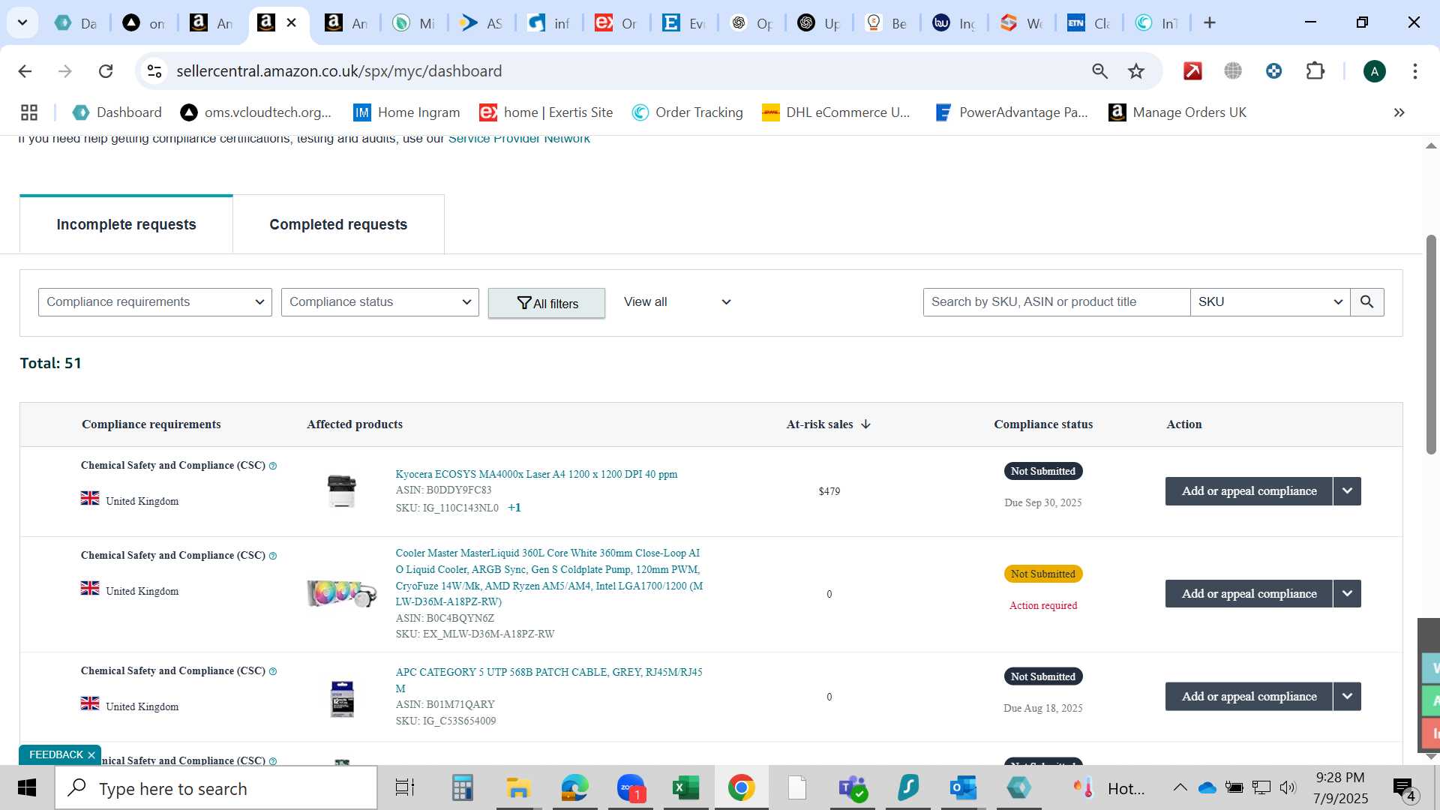Click the browser back arrow
1440x810 pixels.
click(25, 71)
